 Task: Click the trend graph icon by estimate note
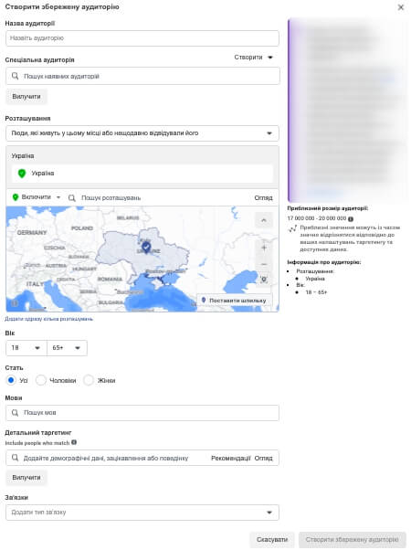(x=292, y=228)
